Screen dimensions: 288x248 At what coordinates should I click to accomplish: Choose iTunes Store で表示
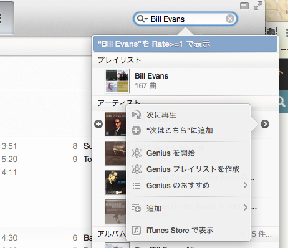(188, 230)
